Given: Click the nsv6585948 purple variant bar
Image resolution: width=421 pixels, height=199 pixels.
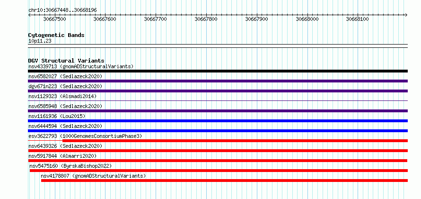Looking at the screenshot, I should [x=218, y=111].
